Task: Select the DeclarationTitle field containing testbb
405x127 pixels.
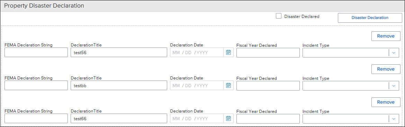Action: [x=119, y=86]
